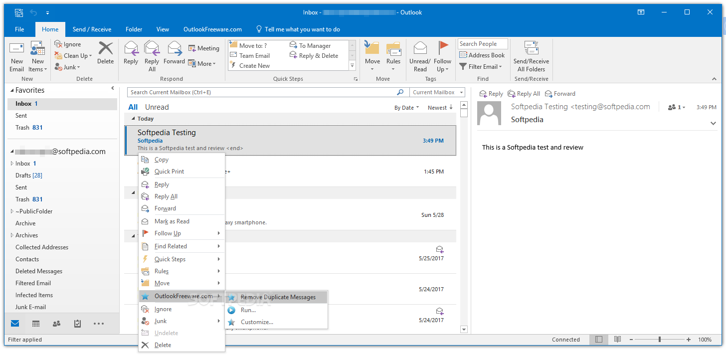Open the Filter Email dropdown
Viewport: 726px width, 357px height.
(x=481, y=67)
